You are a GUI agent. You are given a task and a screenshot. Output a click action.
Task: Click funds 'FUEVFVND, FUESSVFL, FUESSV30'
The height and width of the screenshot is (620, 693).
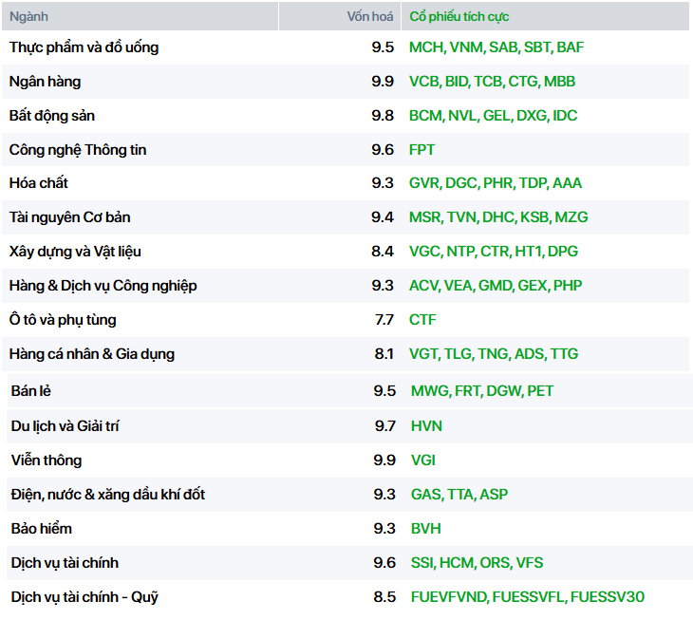point(527,597)
